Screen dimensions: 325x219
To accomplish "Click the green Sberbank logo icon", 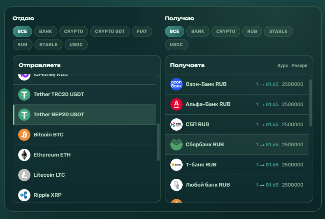I will 176,145.
